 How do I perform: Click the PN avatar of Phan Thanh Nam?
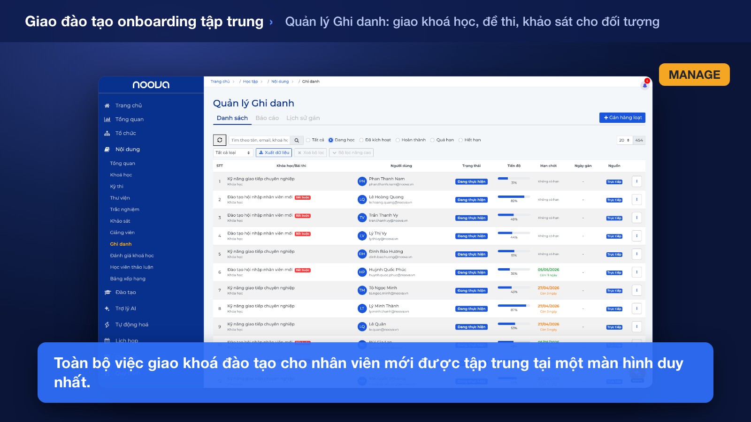point(362,181)
